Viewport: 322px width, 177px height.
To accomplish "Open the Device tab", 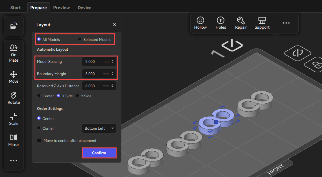I will coord(84,7).
